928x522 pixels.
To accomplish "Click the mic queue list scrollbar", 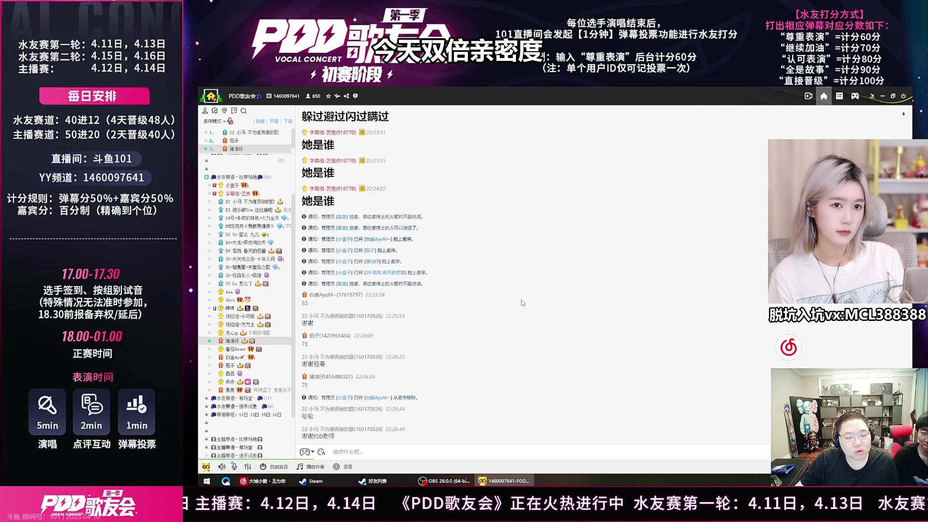I will (x=293, y=138).
